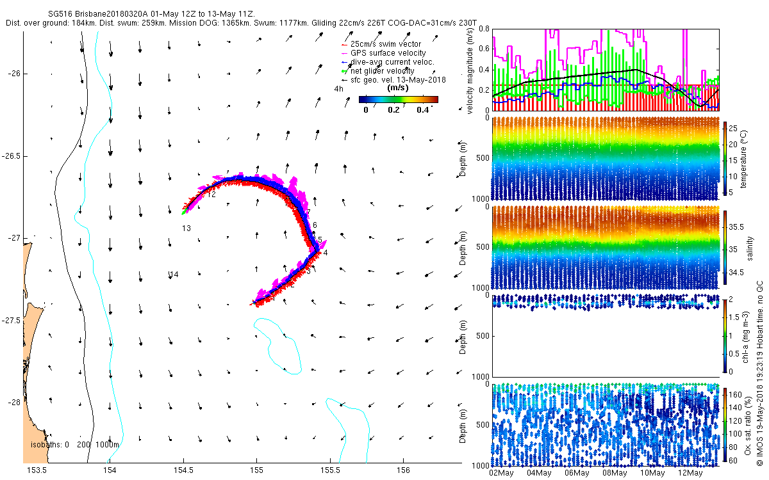This screenshot has height=480, width=769.
Task: Click the latitude tick label '-26.5'
Action: tap(12, 156)
